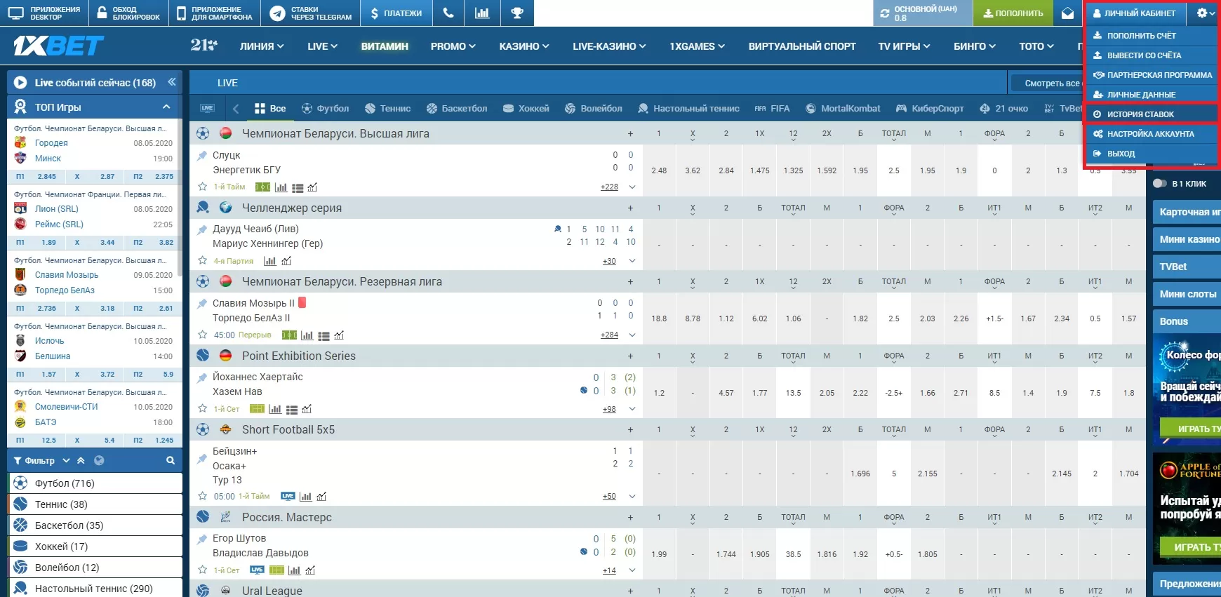Collapse the left sidebar with double-arrow icon
Viewport: 1221px width, 597px height.
pyautogui.click(x=171, y=82)
